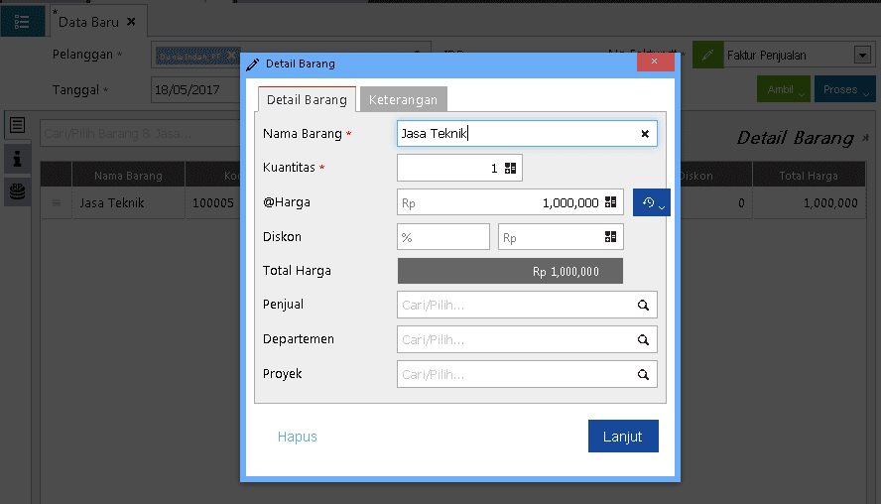Image resolution: width=881 pixels, height=504 pixels.
Task: Open the Proses dropdown button
Action: point(844,89)
